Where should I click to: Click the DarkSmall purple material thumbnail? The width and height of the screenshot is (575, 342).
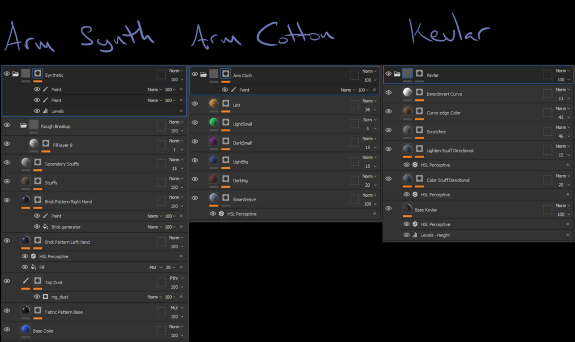point(214,141)
